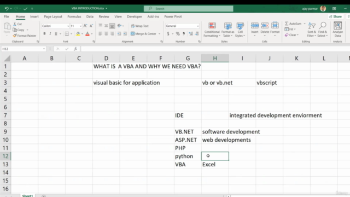This screenshot has width=350, height=197.
Task: Toggle Bold formatting
Action: pyautogui.click(x=44, y=34)
